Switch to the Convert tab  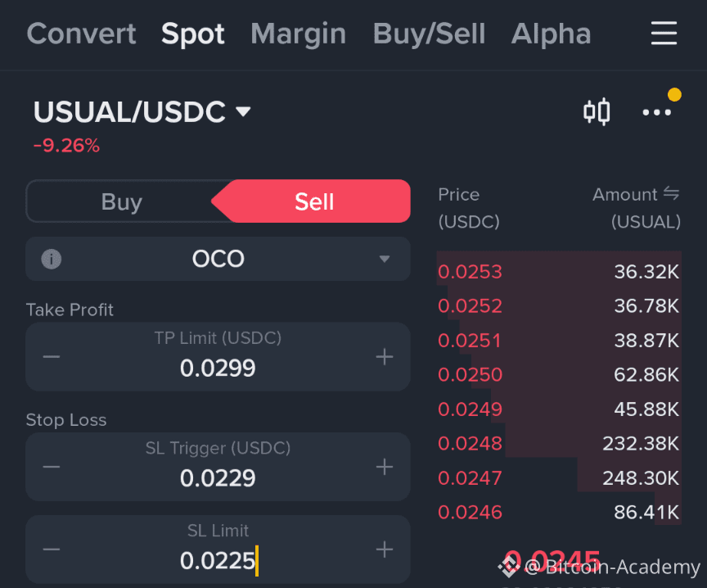pyautogui.click(x=81, y=34)
